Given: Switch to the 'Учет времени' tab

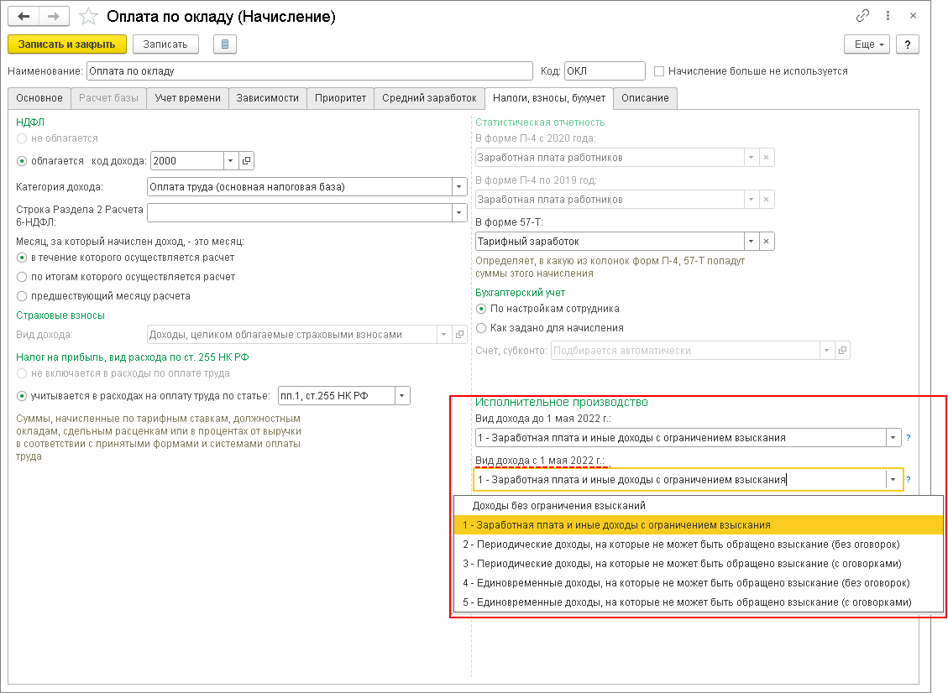Looking at the screenshot, I should (187, 98).
